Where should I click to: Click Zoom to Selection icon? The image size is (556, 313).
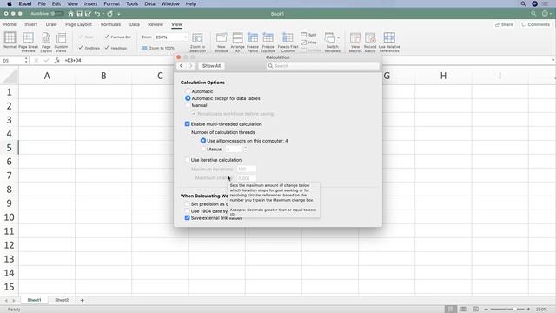tap(197, 38)
